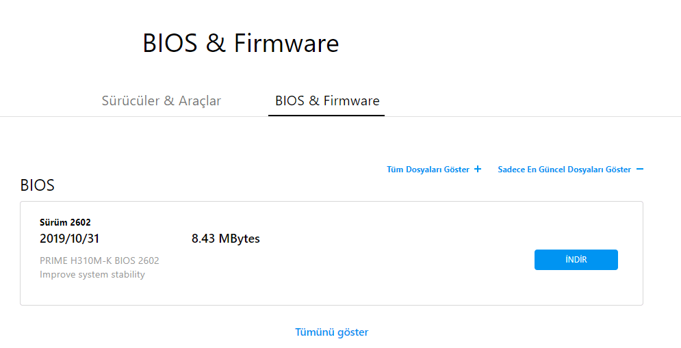Viewport: 681px width, 348px height.
Task: Click the bold Sürüm 2602 version label
Action: coord(65,222)
